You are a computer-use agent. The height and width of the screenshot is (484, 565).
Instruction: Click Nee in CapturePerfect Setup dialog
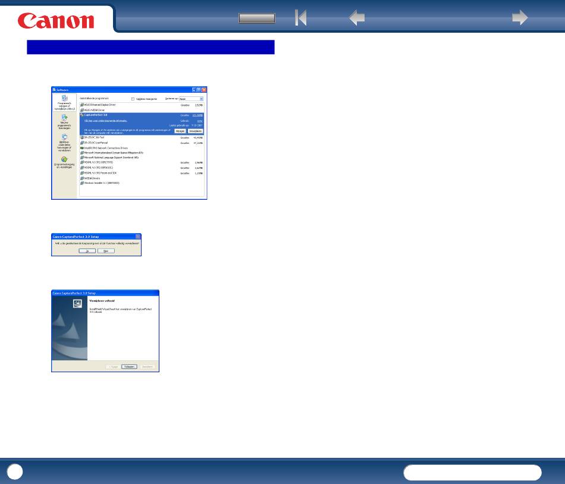click(x=106, y=251)
